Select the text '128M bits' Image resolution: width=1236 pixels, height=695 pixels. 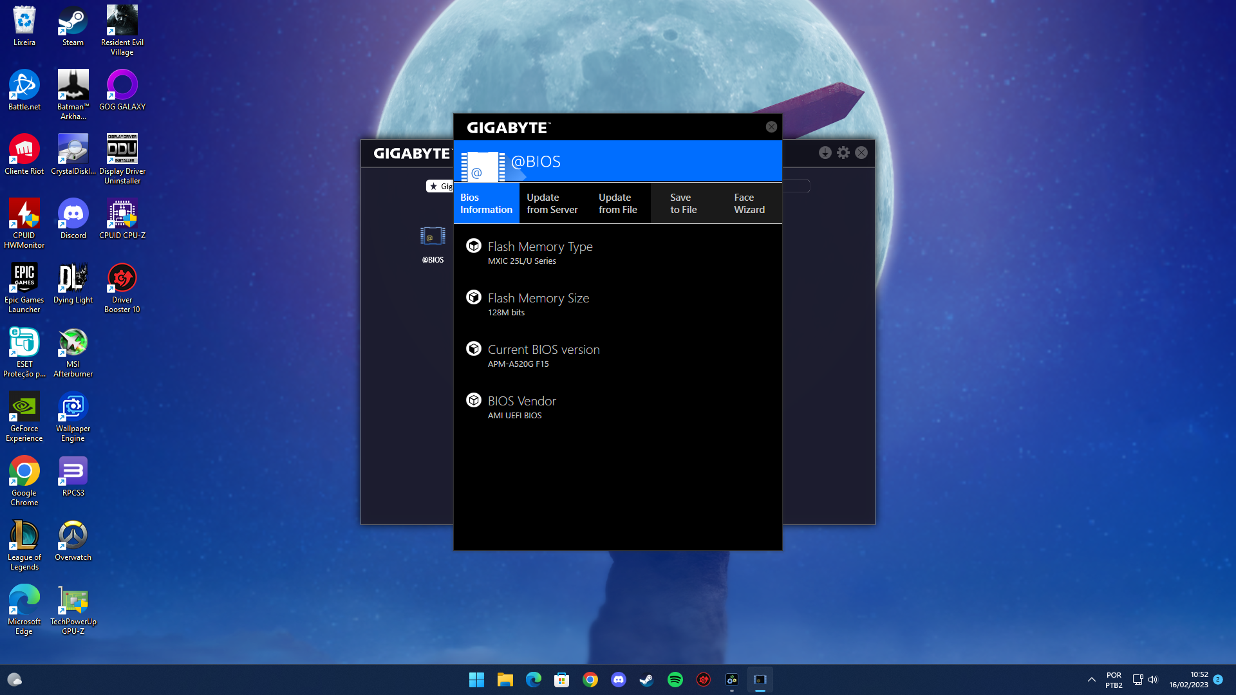pos(506,313)
